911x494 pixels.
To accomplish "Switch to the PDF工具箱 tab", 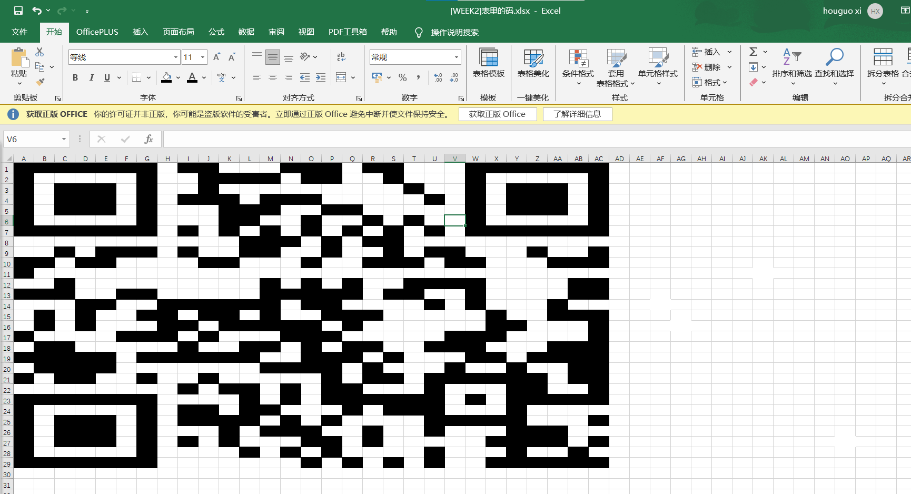I will point(348,32).
